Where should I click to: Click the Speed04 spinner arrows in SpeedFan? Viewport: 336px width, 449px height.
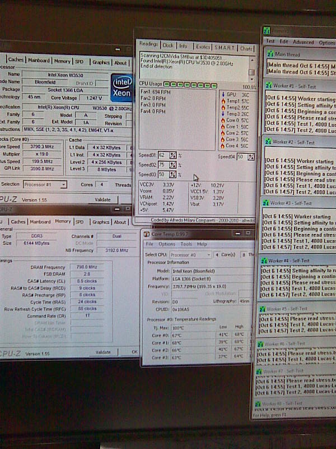click(x=251, y=157)
